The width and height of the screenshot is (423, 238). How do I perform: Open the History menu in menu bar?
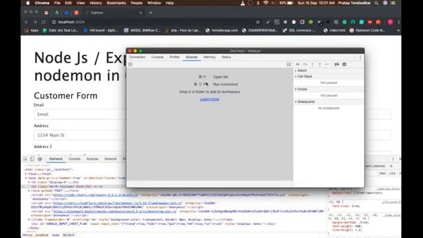96,3
